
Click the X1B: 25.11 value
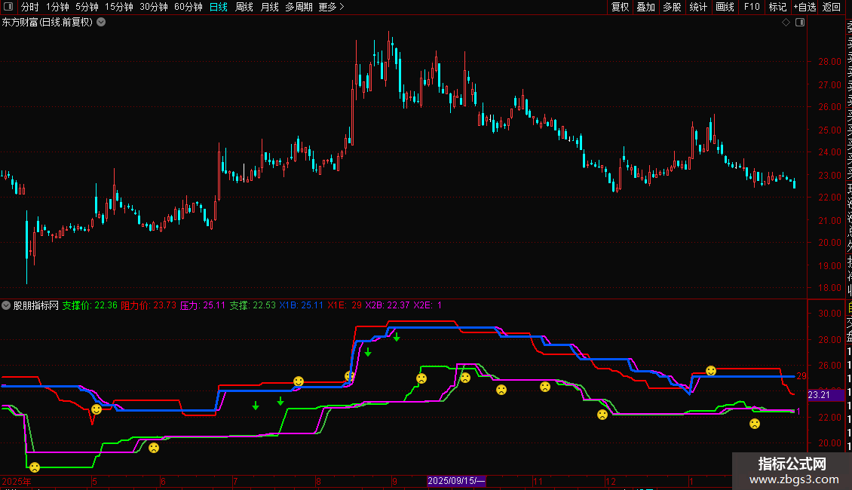[301, 305]
